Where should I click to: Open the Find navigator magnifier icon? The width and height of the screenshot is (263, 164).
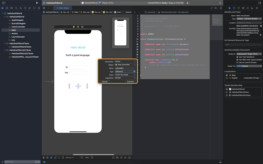(16, 8)
